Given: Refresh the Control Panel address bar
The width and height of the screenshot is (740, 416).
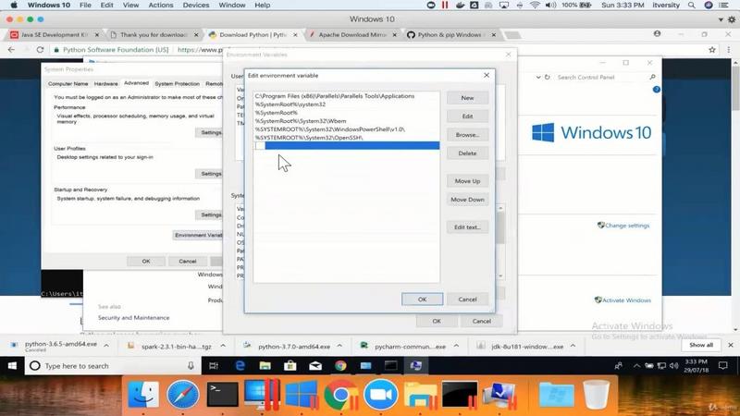Looking at the screenshot, I should 548,77.
